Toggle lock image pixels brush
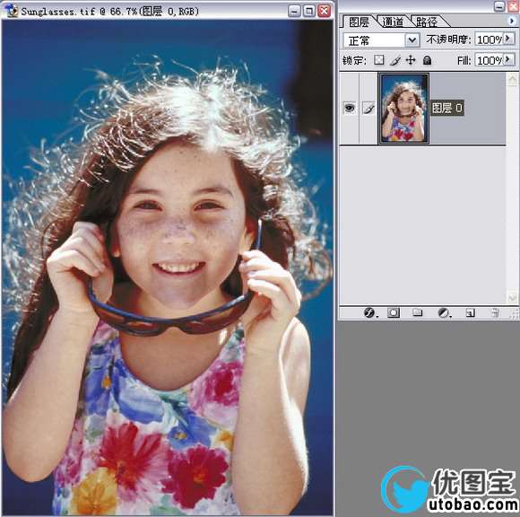520x517 pixels. 394,60
